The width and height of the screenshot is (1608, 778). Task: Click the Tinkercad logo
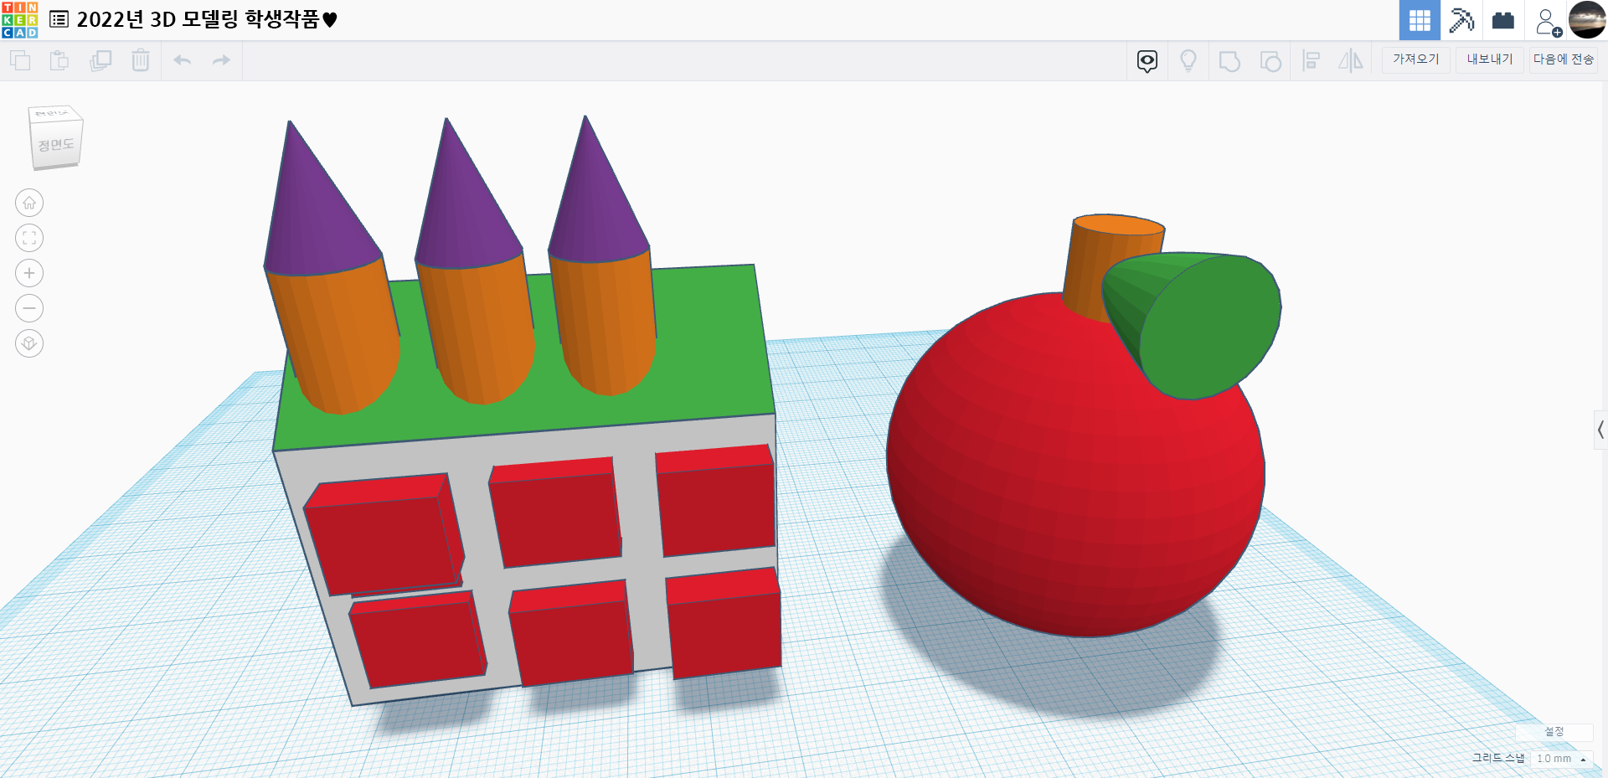(x=19, y=19)
